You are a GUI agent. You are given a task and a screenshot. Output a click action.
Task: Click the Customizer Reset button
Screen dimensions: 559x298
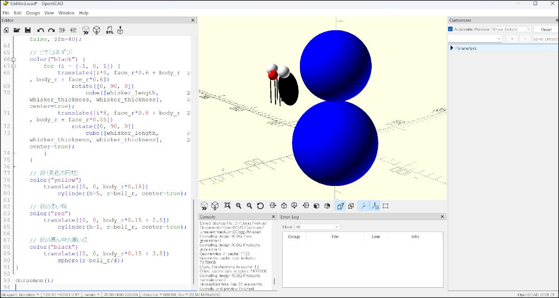[546, 29]
